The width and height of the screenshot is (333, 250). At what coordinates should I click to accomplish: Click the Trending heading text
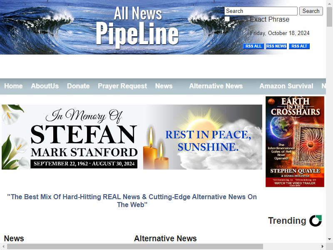(x=287, y=221)
